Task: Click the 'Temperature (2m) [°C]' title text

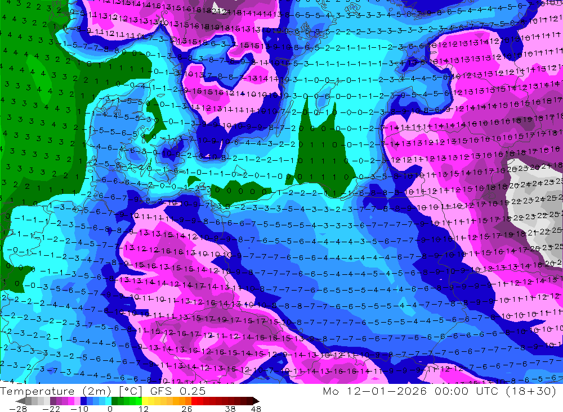Action: point(72,391)
